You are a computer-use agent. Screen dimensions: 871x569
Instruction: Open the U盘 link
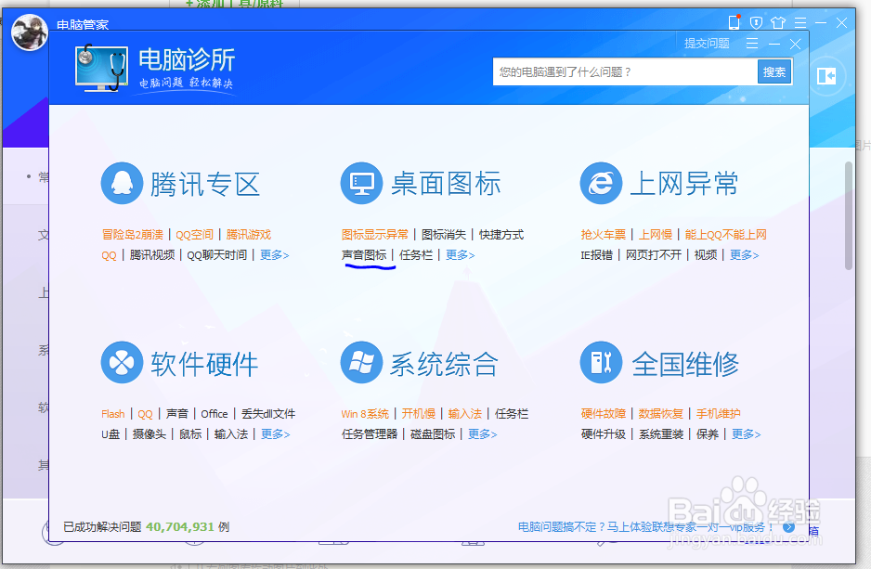coord(110,434)
